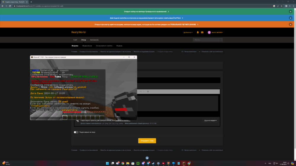Open the David_MrOOB user menu
This screenshot has height=166, width=296.
pyautogui.click(x=215, y=32)
